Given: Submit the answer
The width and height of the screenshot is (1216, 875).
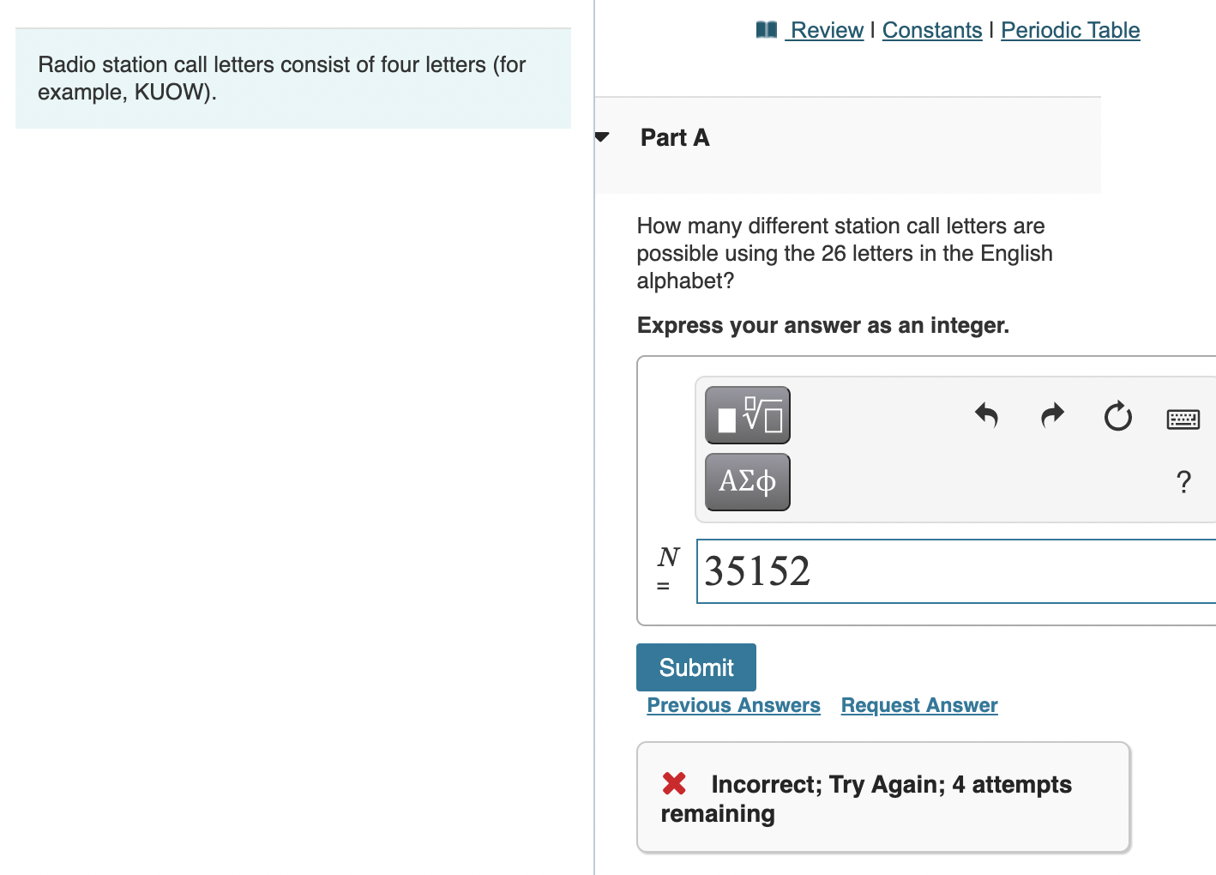Looking at the screenshot, I should [x=695, y=667].
